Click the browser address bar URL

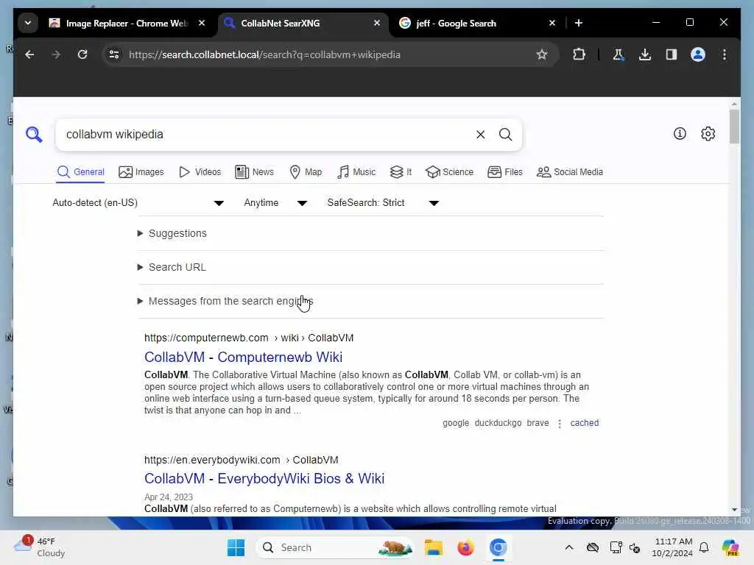coord(264,54)
